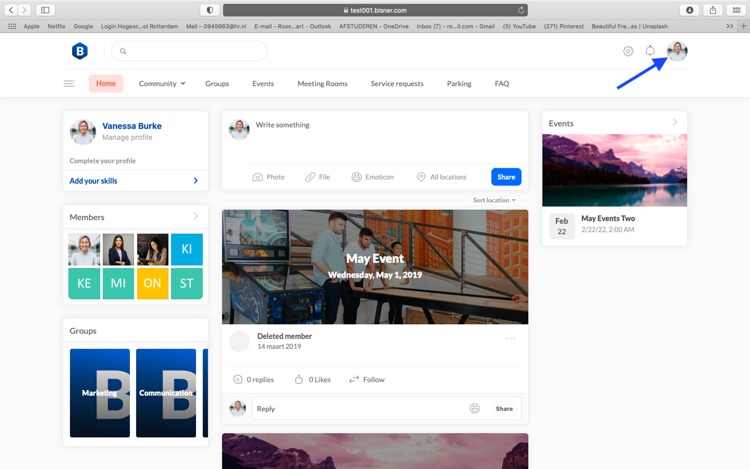Open the Service requests tab

[397, 84]
